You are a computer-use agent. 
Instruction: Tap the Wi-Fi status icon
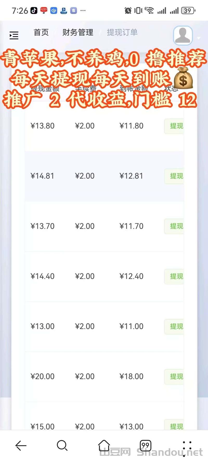click(x=149, y=11)
